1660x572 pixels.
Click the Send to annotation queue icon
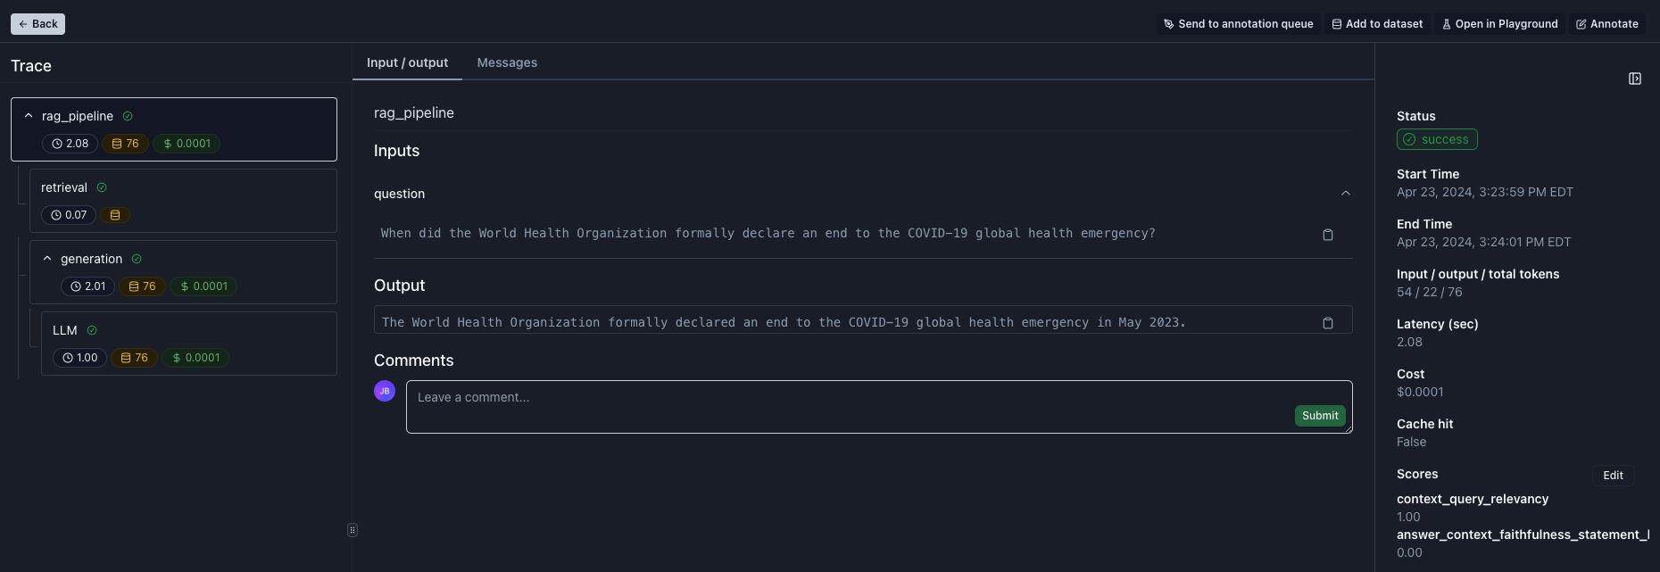[x=1167, y=24]
